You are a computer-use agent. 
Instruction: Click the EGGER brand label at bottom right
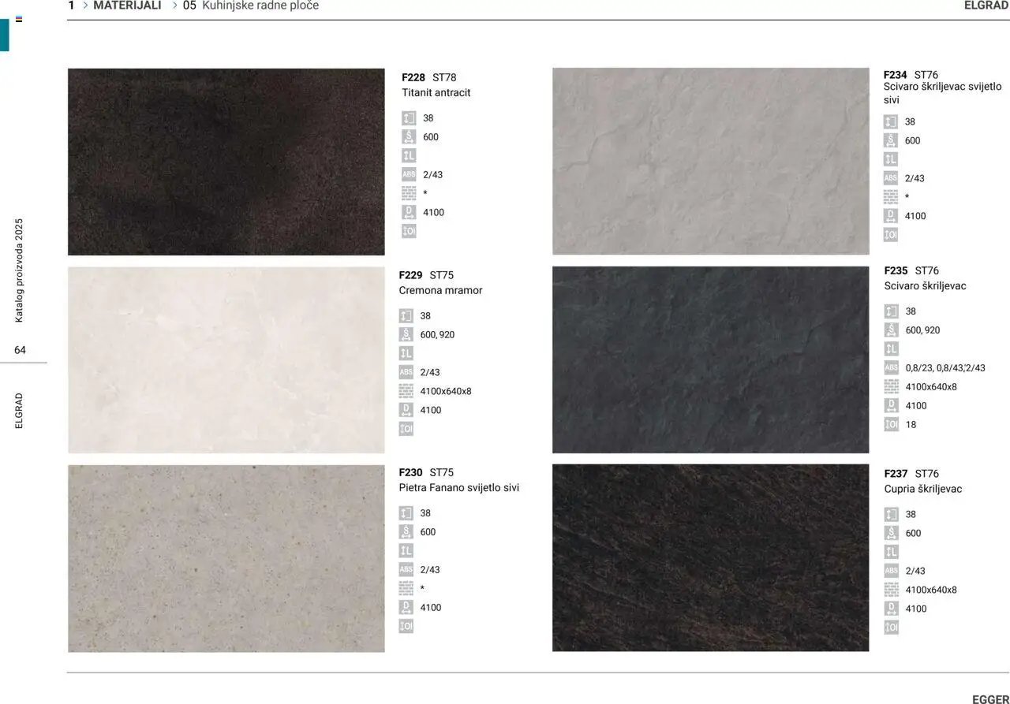click(x=990, y=699)
